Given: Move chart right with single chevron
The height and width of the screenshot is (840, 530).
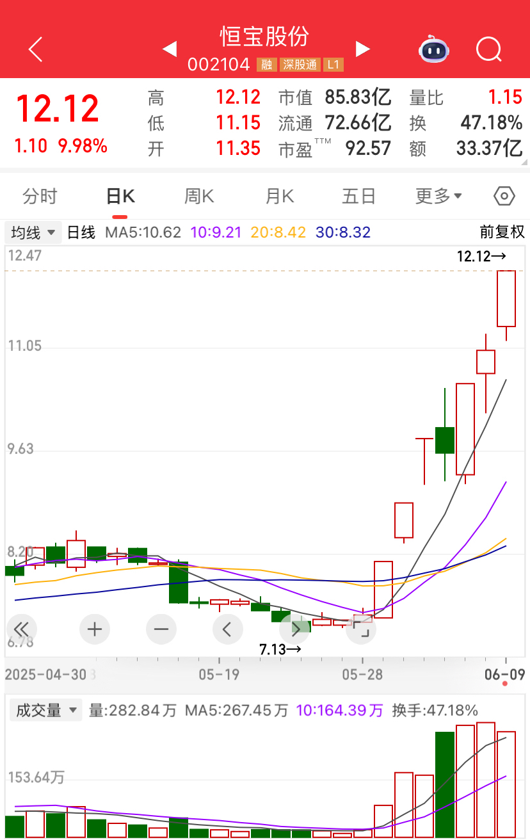Looking at the screenshot, I should [x=294, y=629].
